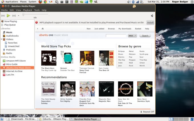Select the Videos library
Screen dimensions: 194x121
point(10,39)
